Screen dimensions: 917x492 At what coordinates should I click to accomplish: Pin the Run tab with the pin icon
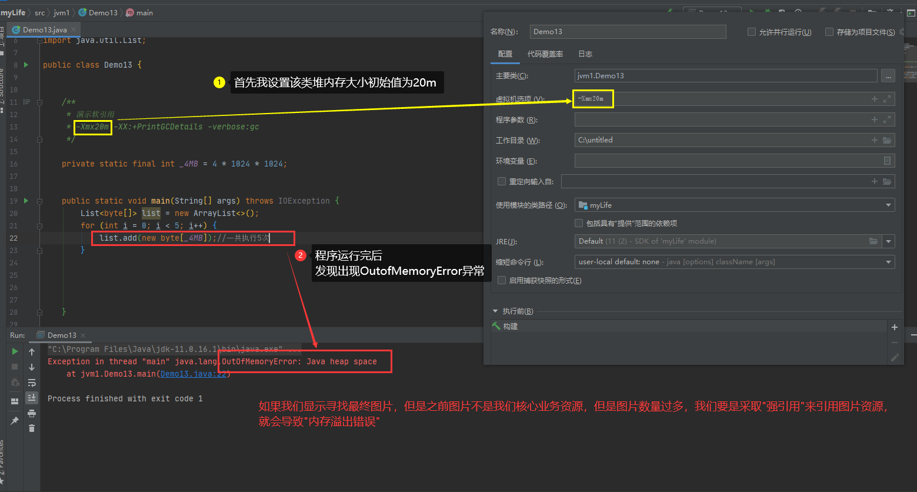coord(15,421)
